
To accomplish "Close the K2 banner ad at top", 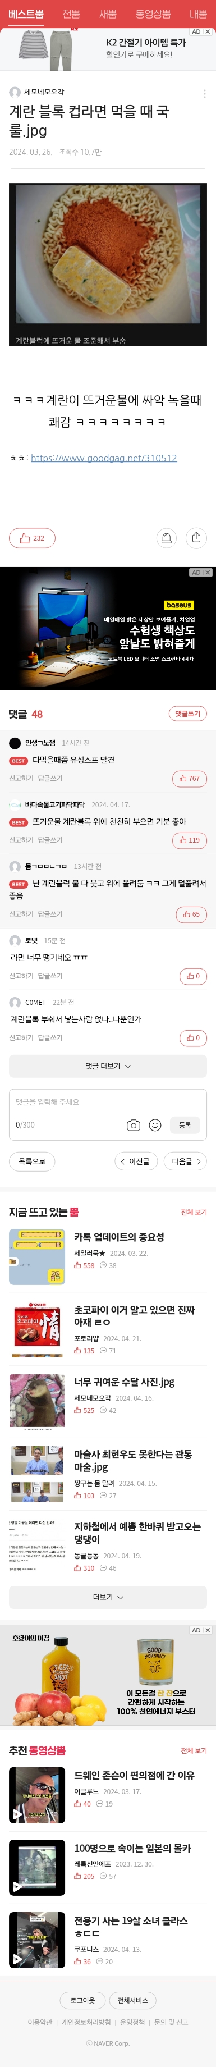I will [x=207, y=32].
